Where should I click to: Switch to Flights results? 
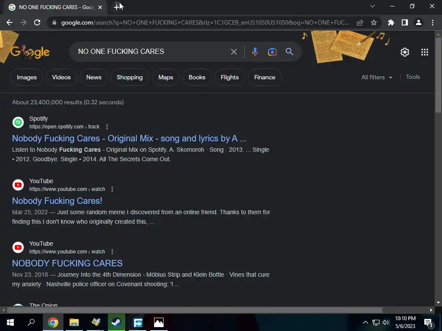pyautogui.click(x=230, y=78)
